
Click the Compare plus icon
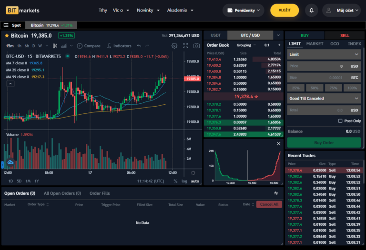(80, 46)
